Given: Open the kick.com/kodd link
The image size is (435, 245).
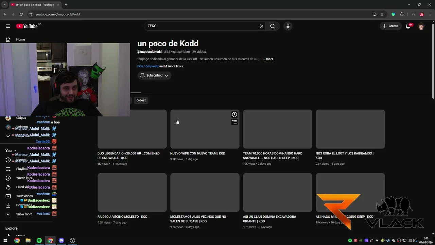Looking at the screenshot, I should 148,66.
